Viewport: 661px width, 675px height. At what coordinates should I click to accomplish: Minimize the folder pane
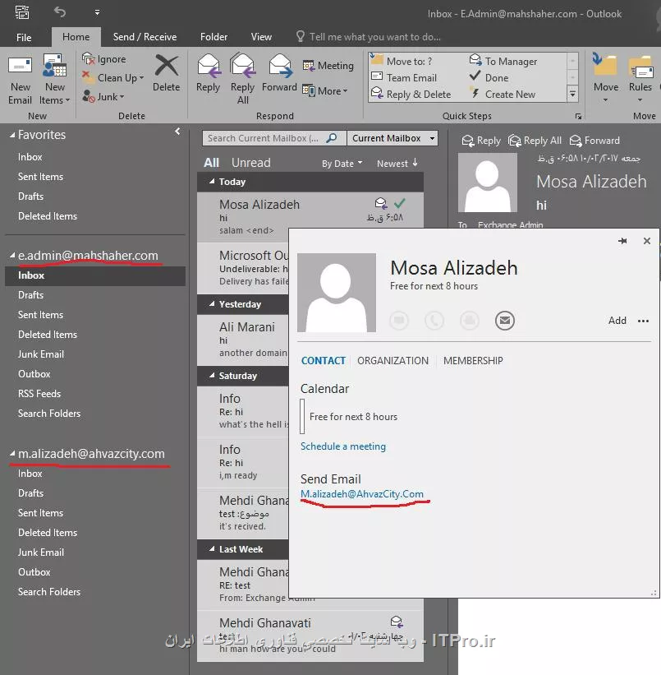pos(177,132)
